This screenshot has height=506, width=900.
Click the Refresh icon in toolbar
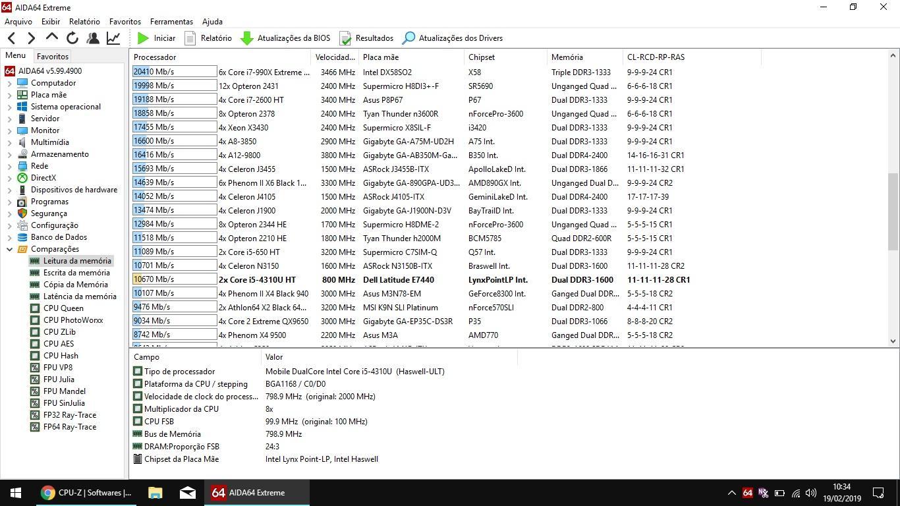click(x=72, y=38)
